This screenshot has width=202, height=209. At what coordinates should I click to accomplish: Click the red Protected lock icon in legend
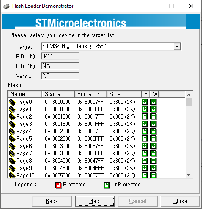pos(58,185)
